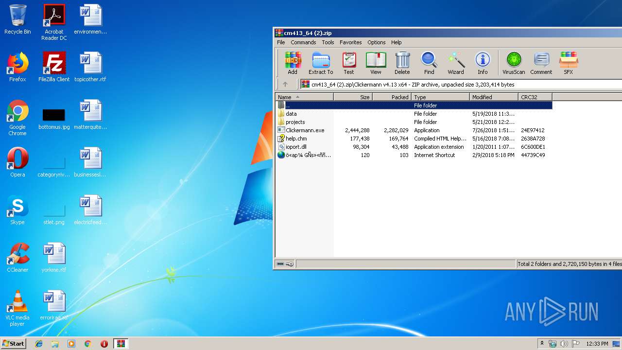Sort list by Type column header
622x350 pixels.
pyautogui.click(x=441, y=97)
